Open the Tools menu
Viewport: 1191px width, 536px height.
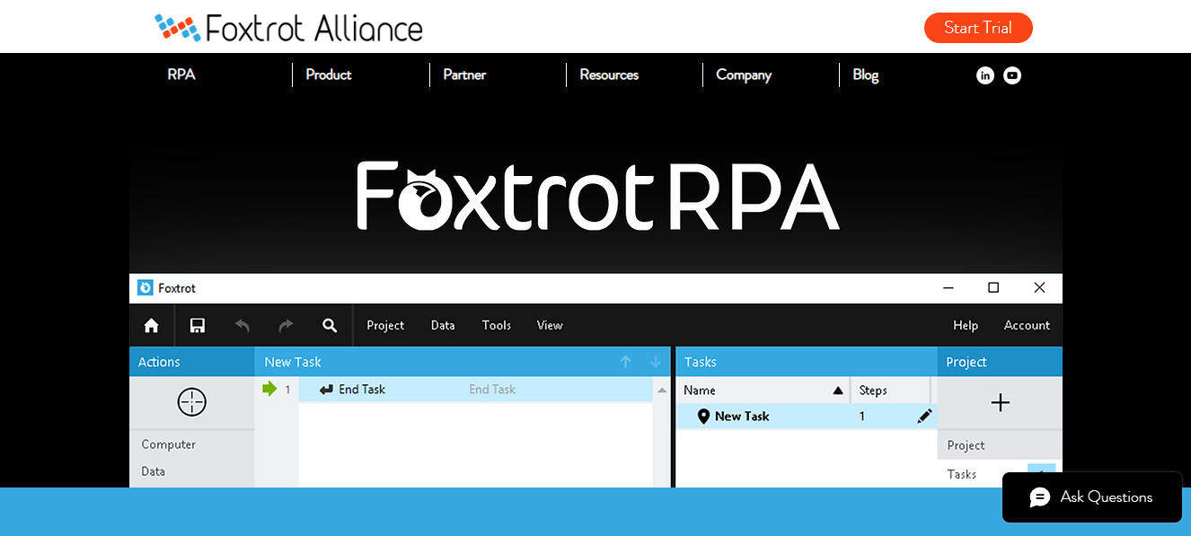click(x=496, y=325)
